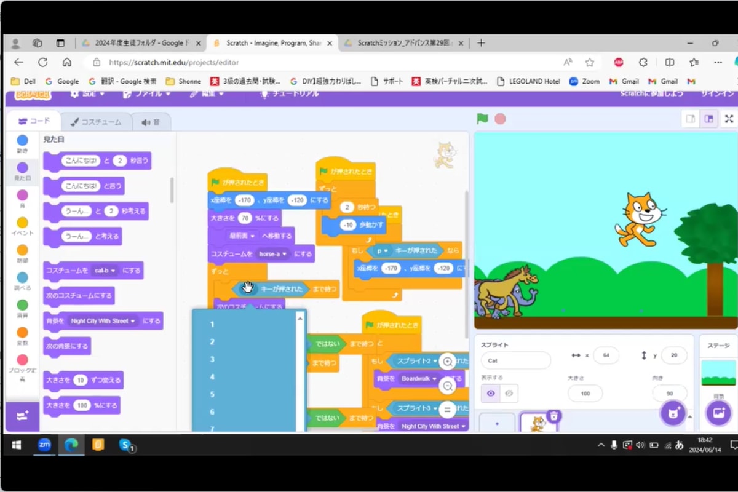Open the Night City With Street backdrop dropdown
The height and width of the screenshot is (492, 738).
coord(132,321)
